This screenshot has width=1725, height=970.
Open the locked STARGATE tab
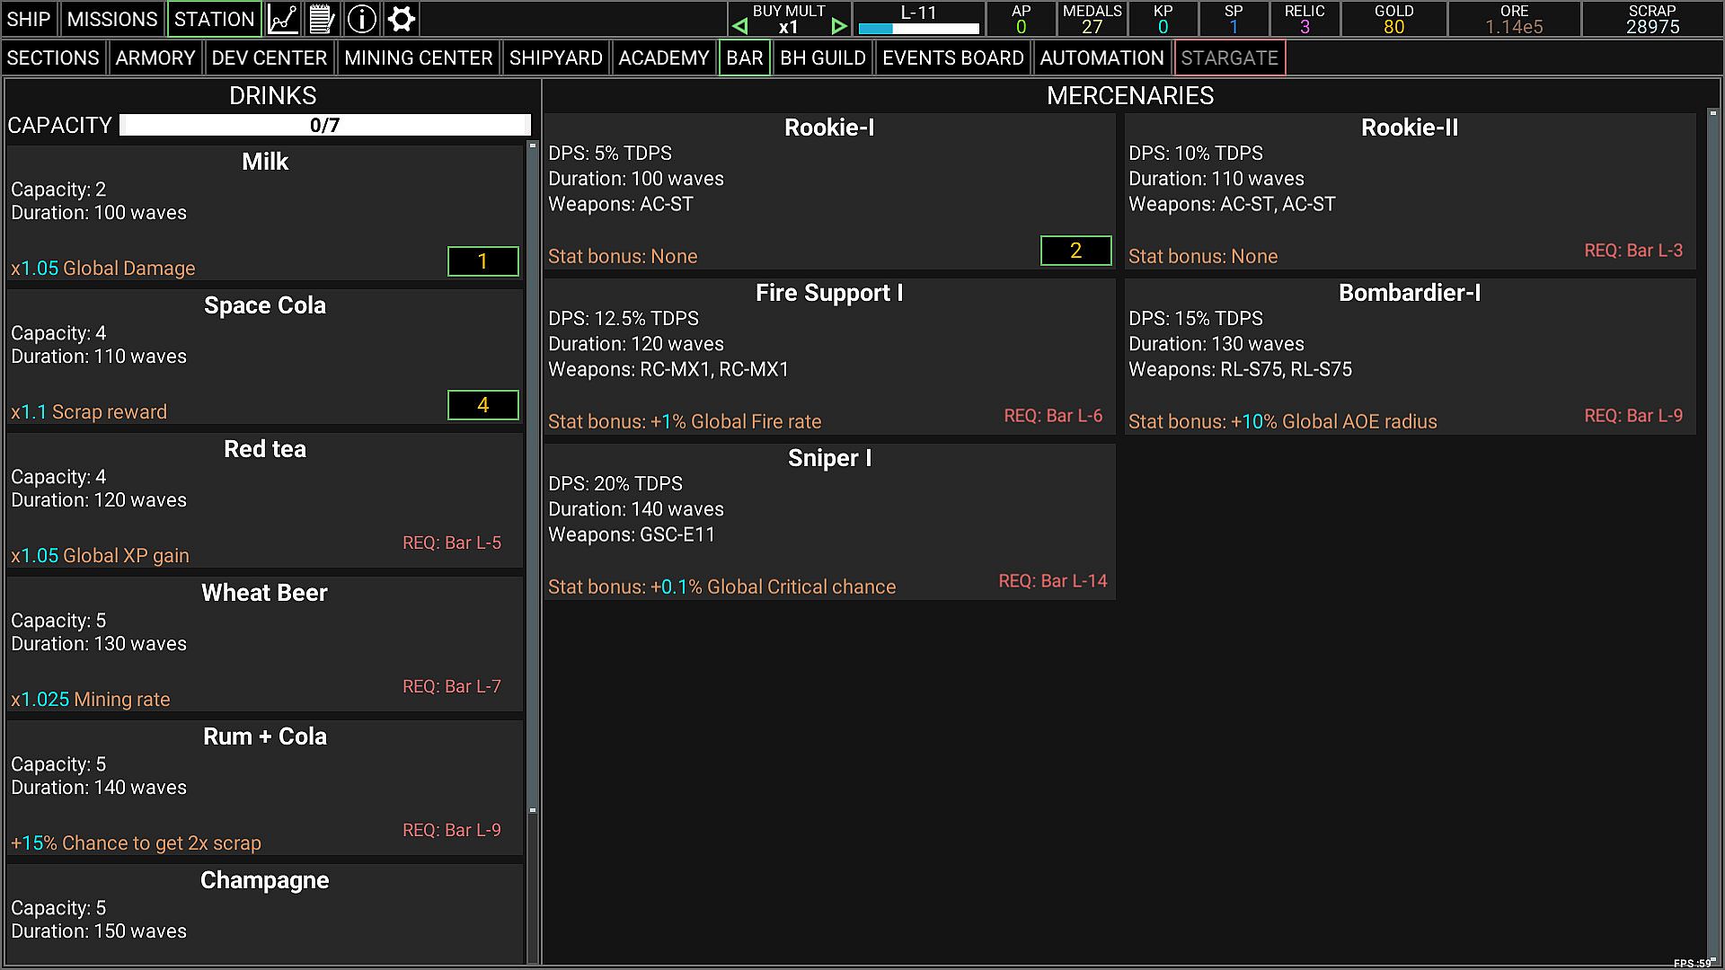click(1229, 58)
